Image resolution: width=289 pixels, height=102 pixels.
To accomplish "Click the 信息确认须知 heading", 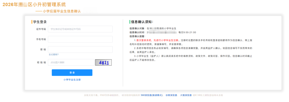I will (142, 22).
